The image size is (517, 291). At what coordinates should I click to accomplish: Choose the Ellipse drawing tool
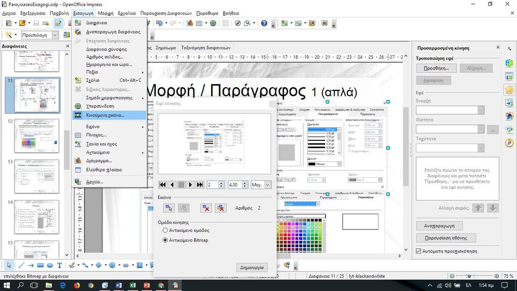coord(50,265)
